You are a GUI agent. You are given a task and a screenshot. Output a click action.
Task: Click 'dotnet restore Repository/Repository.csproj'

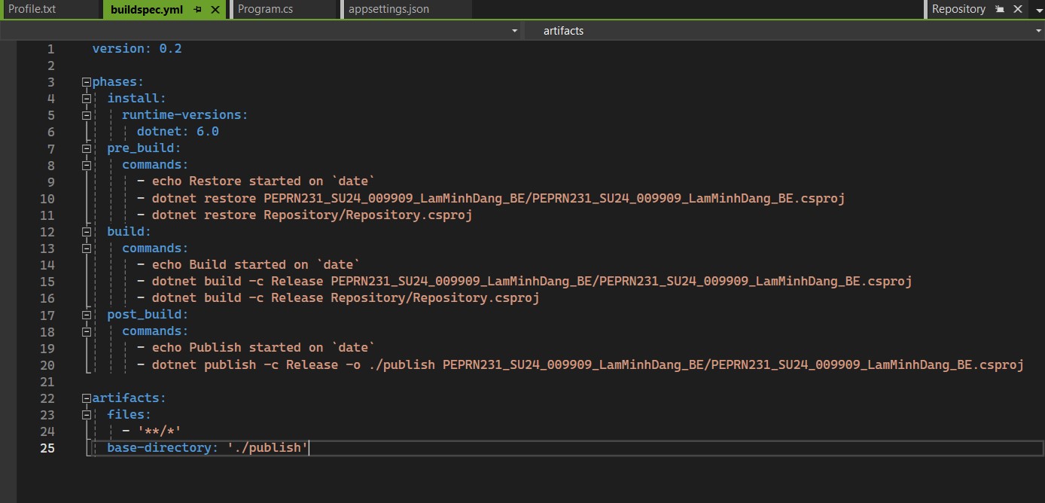pyautogui.click(x=312, y=215)
